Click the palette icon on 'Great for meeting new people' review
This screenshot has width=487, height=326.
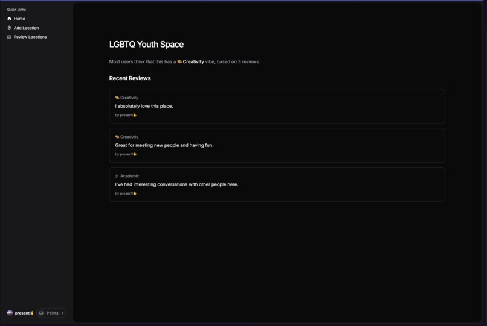pyautogui.click(x=117, y=137)
